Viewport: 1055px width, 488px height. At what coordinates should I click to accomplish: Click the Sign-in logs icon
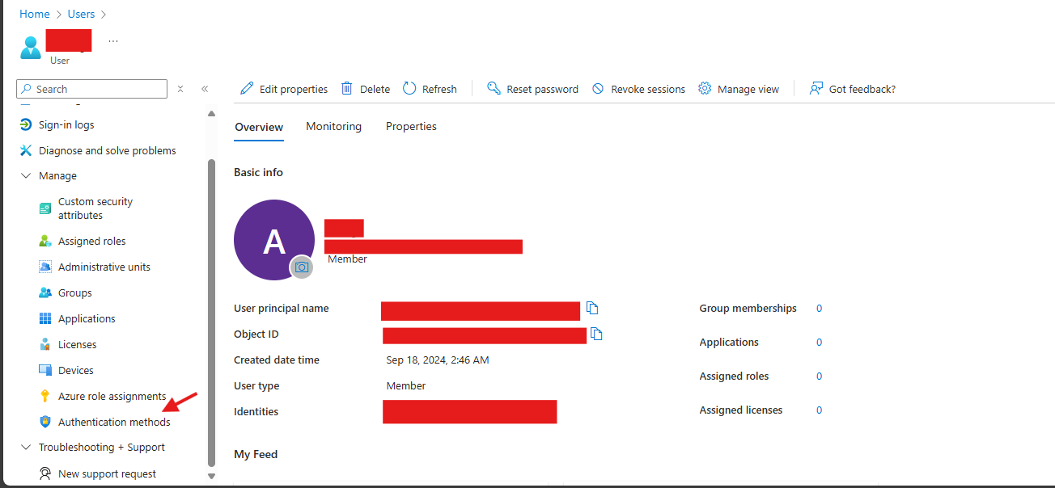pyautogui.click(x=26, y=124)
